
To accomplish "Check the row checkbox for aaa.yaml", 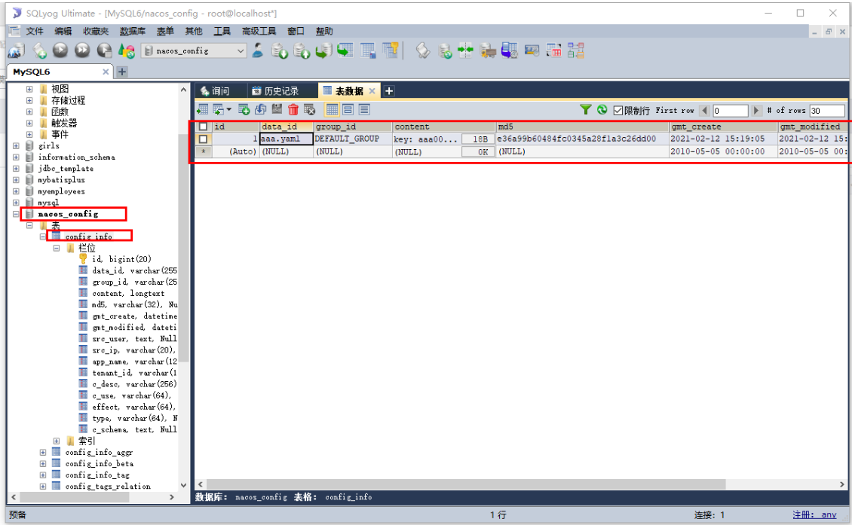I will coord(204,139).
